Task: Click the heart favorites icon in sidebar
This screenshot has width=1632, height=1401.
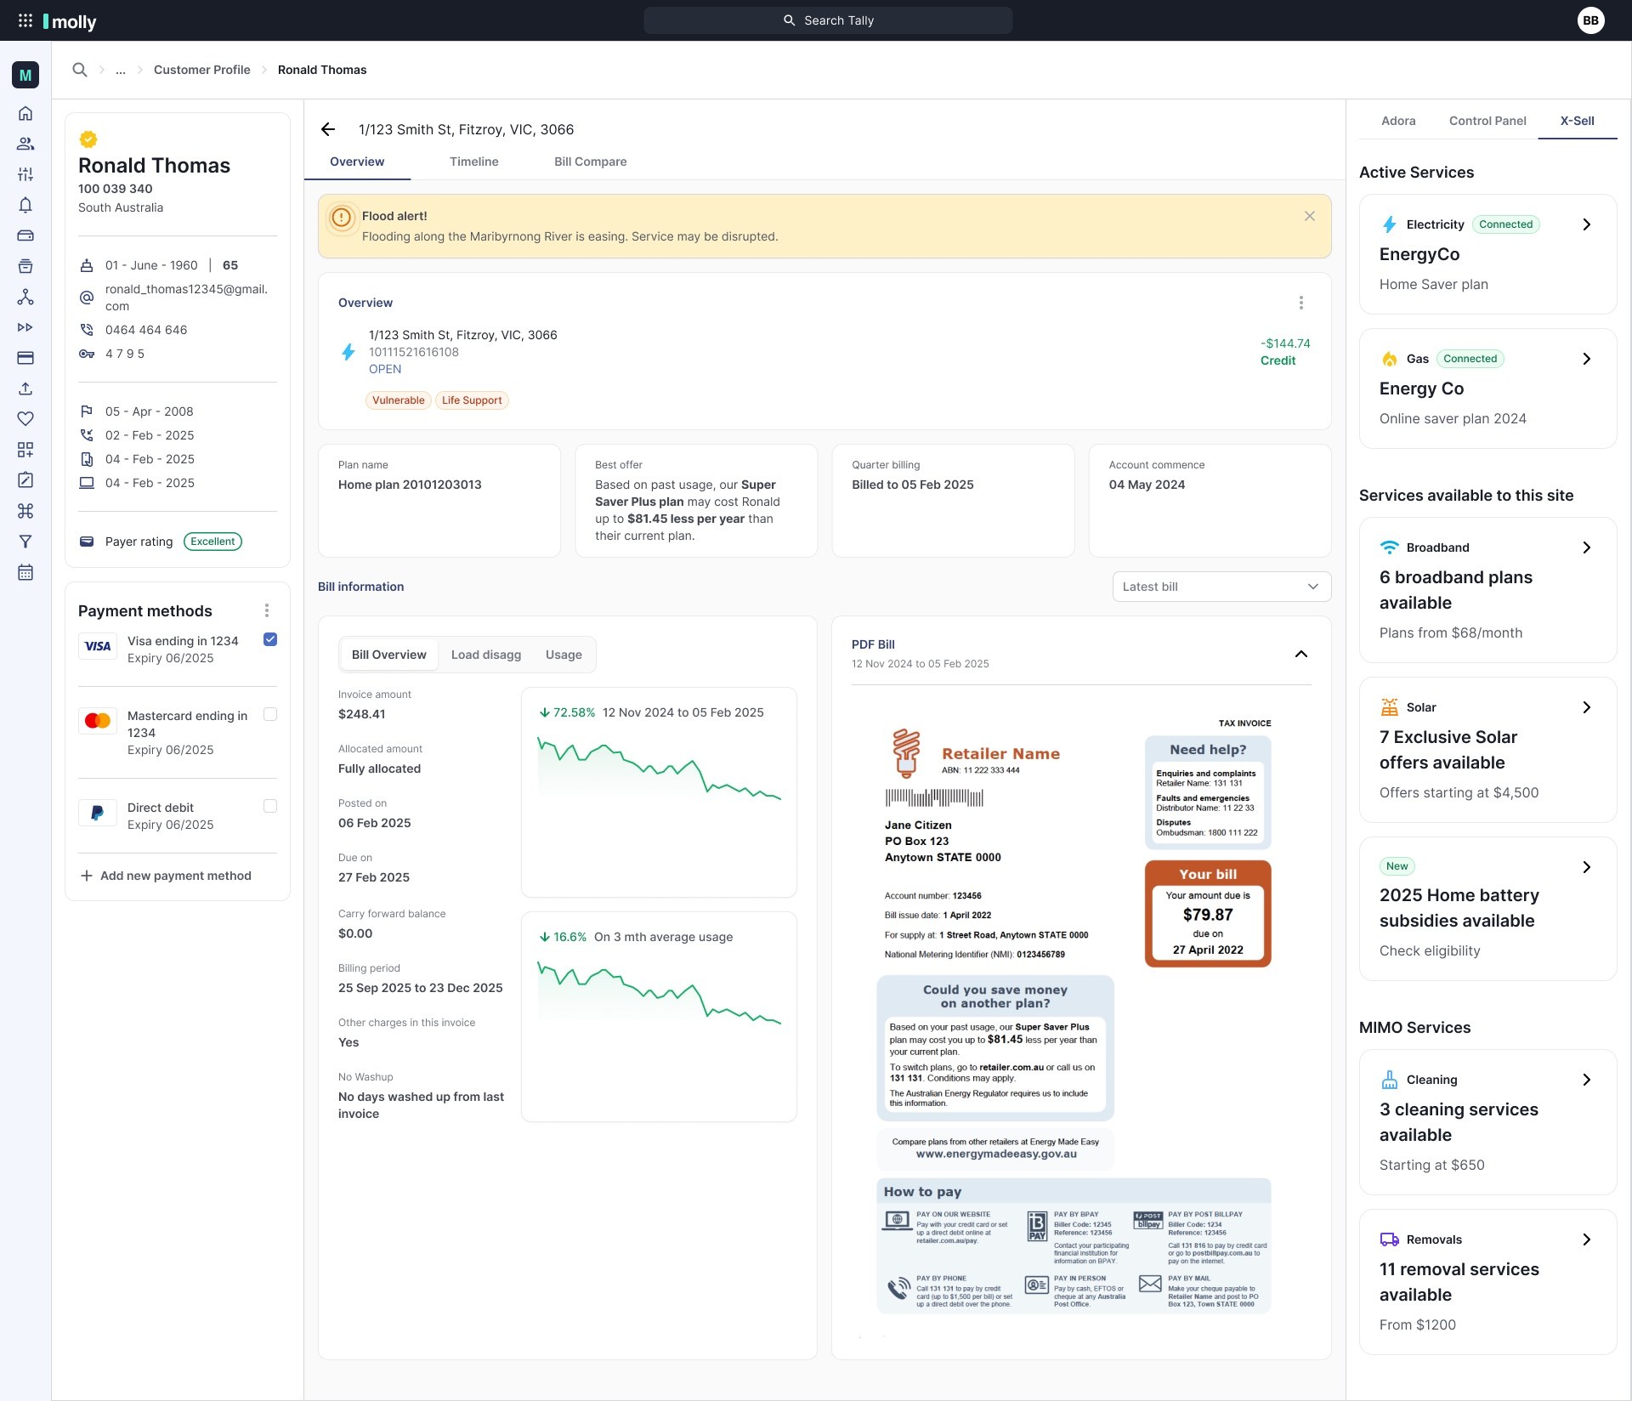Action: [25, 419]
